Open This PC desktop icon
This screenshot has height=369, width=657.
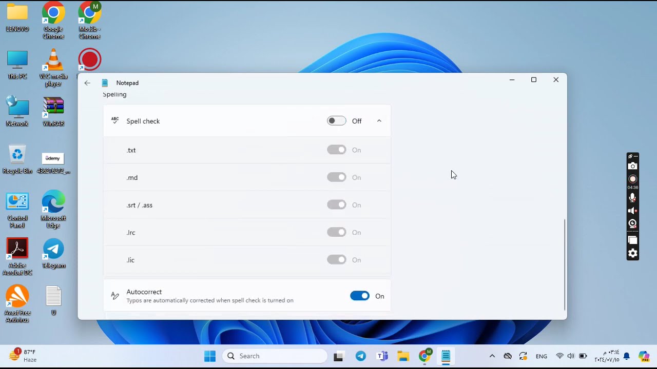(17, 65)
